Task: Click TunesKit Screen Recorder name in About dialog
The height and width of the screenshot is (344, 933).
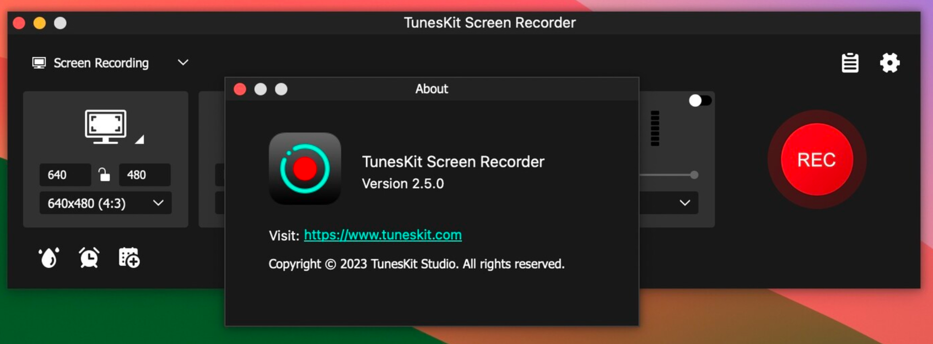Action: pyautogui.click(x=453, y=162)
